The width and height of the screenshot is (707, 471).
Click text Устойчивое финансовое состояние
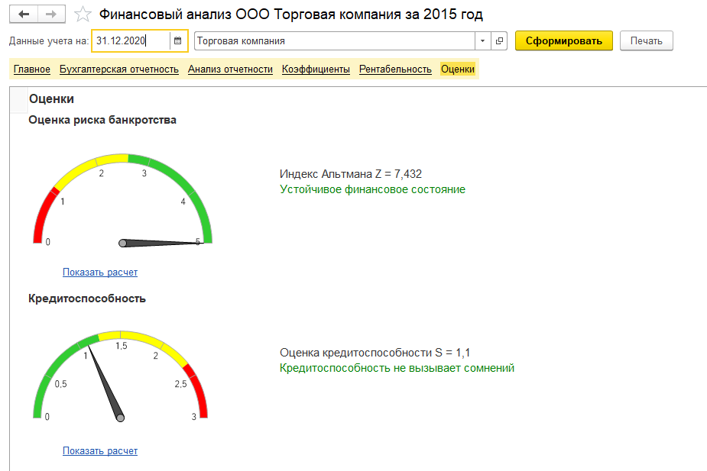tap(372, 189)
